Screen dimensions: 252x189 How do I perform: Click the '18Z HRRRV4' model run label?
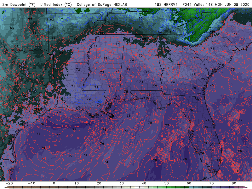(x=166, y=5)
